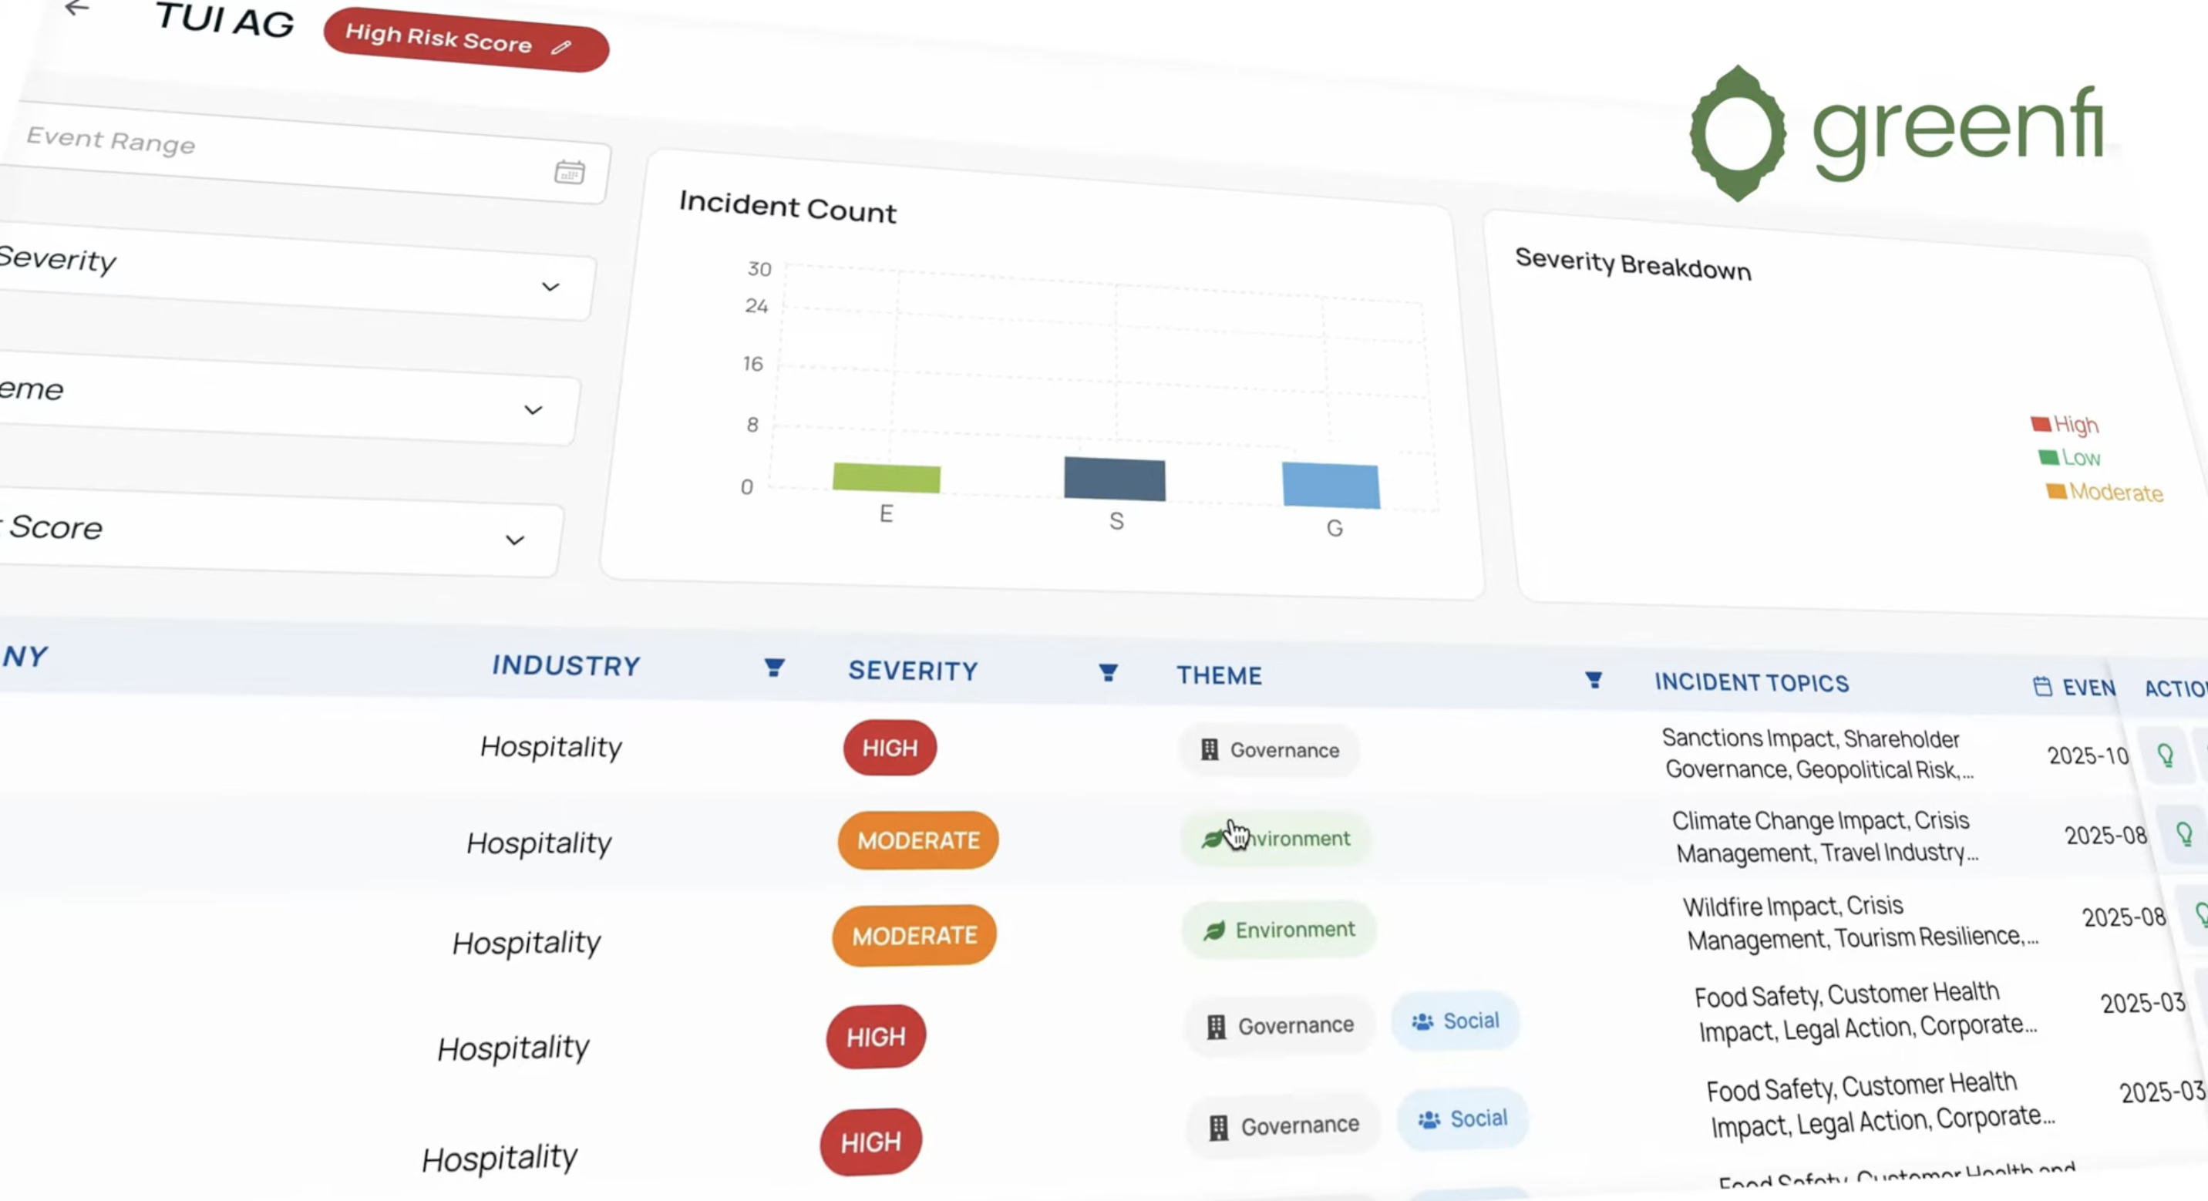Sort by the INDUSTRY column header

click(x=566, y=666)
